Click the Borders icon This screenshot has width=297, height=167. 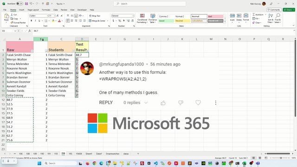click(46, 20)
